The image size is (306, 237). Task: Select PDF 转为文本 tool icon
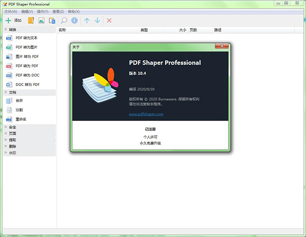(9, 38)
